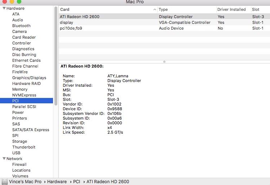270x185 pixels.
Task: Click ATI Radeon HD 2600 in path bar
Action: click(108, 182)
